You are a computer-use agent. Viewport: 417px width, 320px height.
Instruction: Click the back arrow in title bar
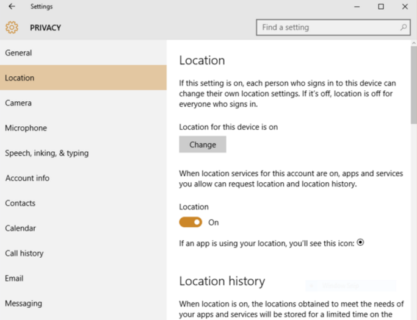(12, 6)
